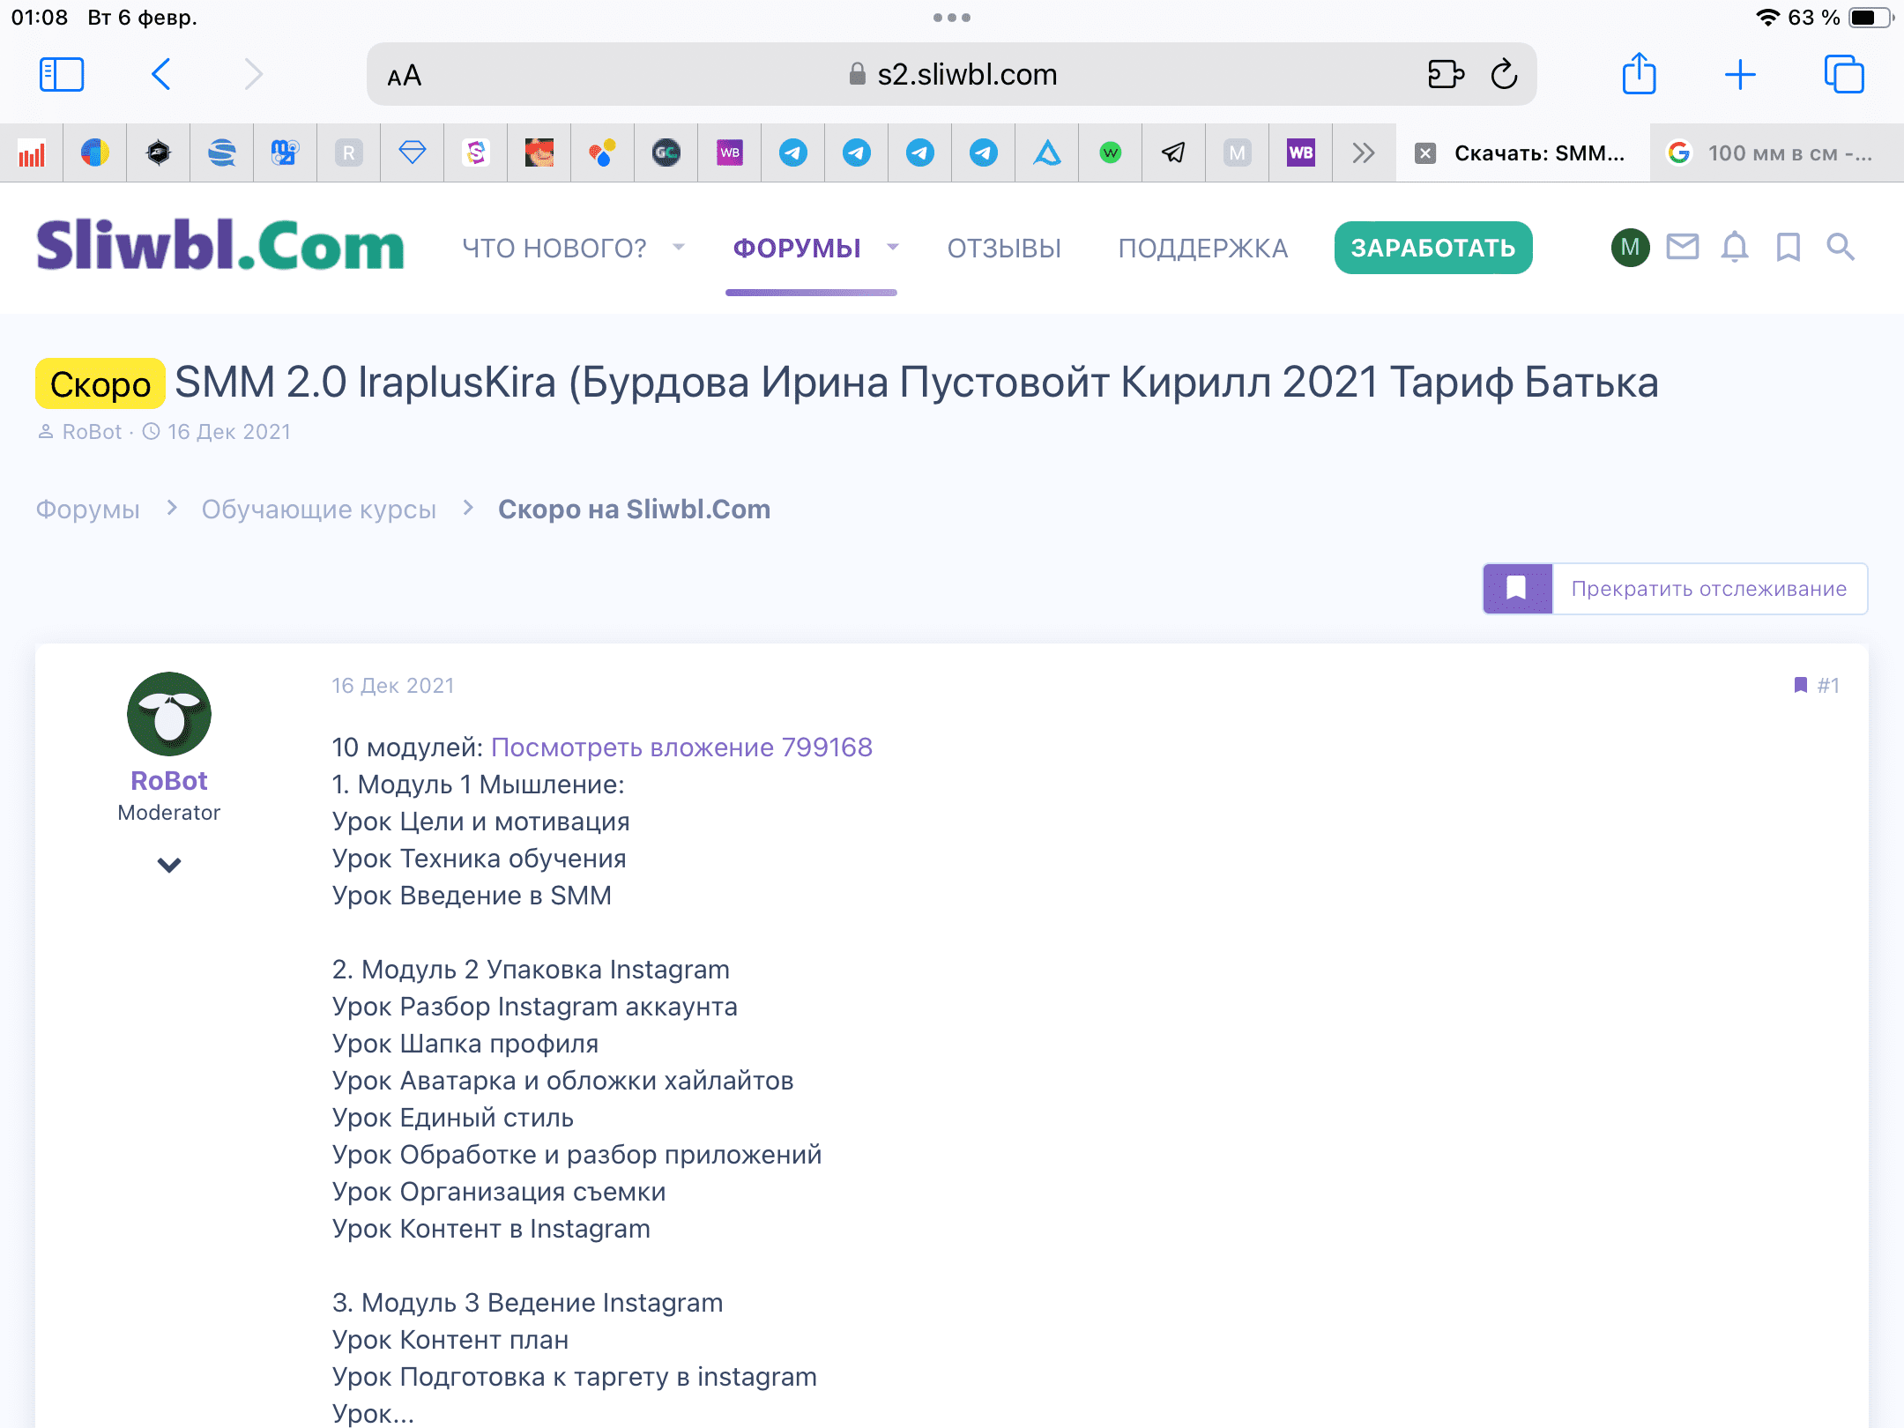Close the 'Скачать: SMM...' tab
Screen dimensions: 1904x1428
(x=1425, y=153)
